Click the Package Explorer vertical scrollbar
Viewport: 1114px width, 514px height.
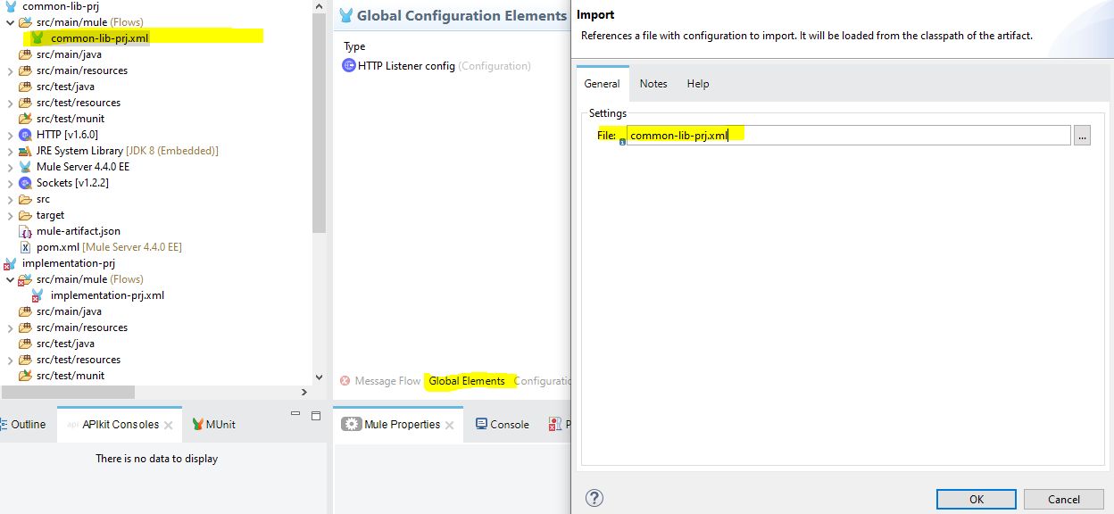pyautogui.click(x=320, y=122)
